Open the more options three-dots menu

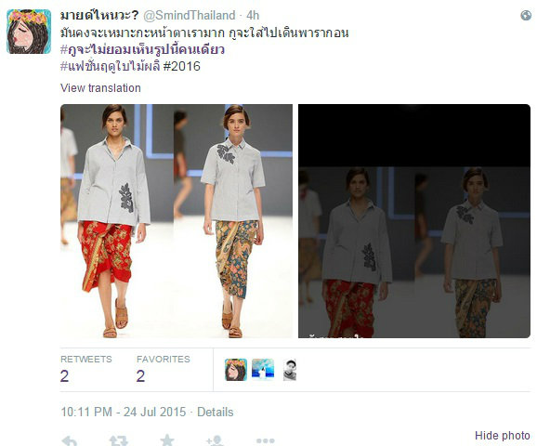click(265, 440)
